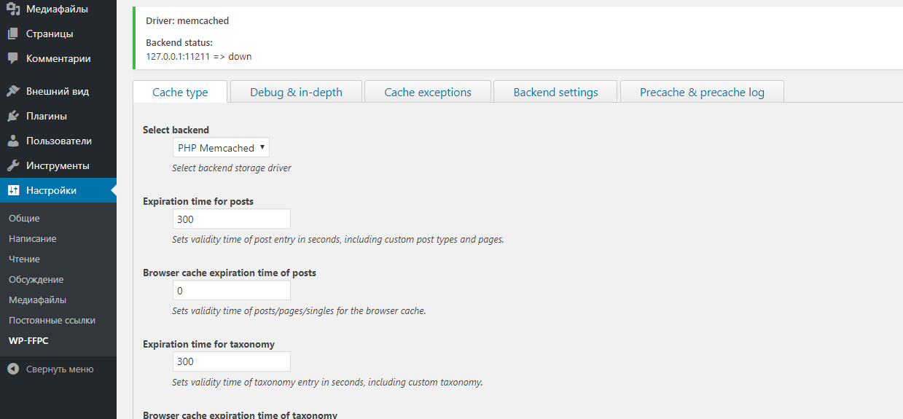The height and width of the screenshot is (419, 903).
Task: Click the Comments speech bubble icon
Action: point(13,58)
